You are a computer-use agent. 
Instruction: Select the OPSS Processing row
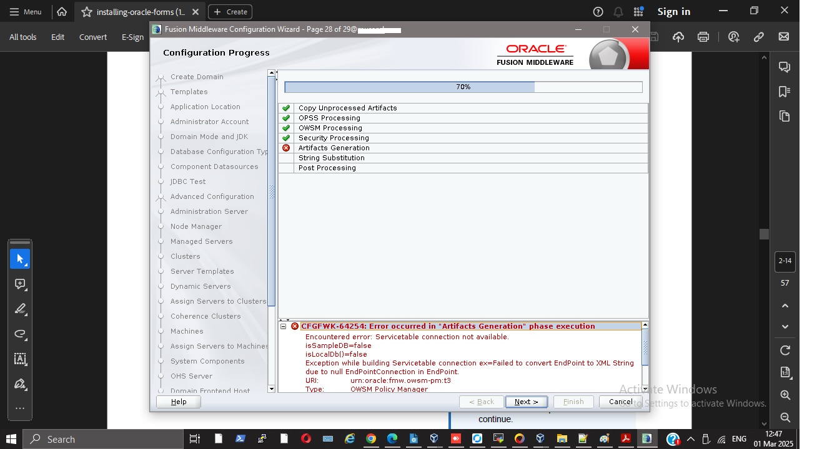click(x=463, y=118)
